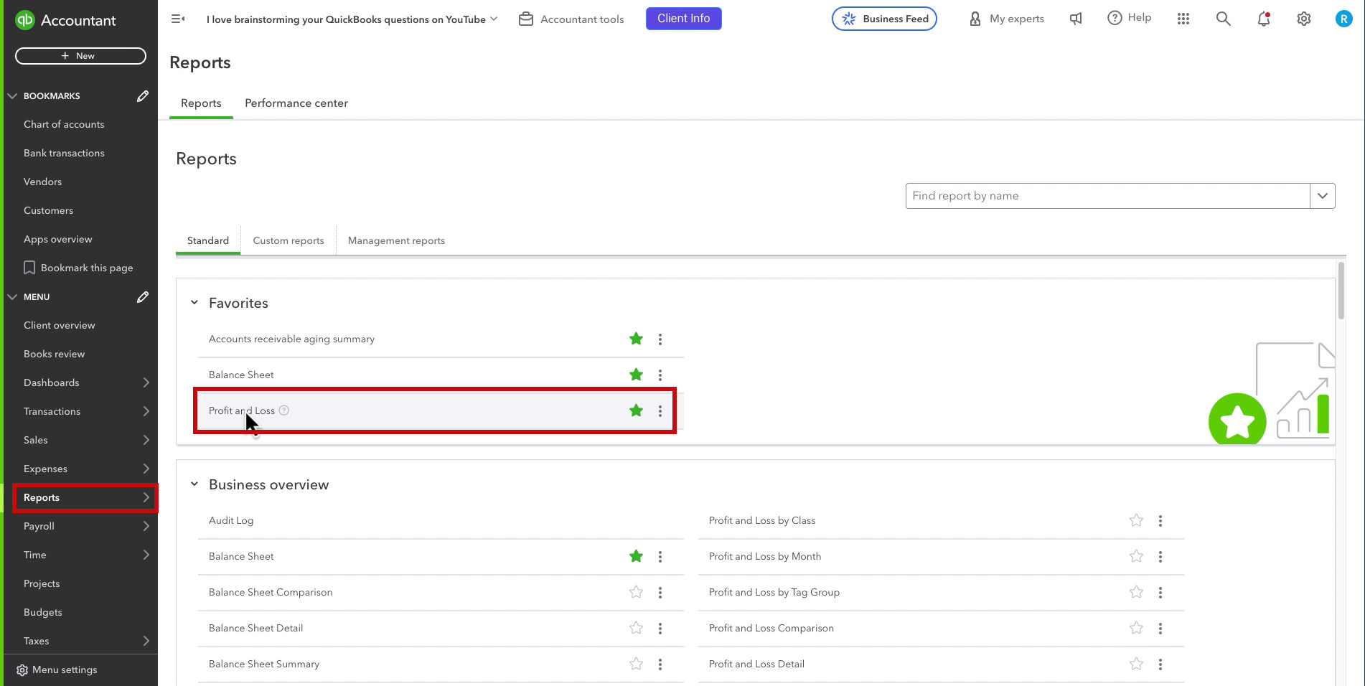Collapse the Favorites section

194,303
